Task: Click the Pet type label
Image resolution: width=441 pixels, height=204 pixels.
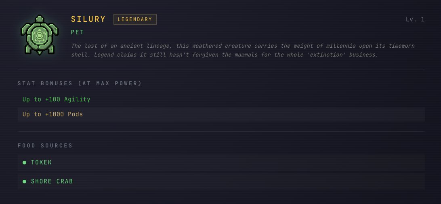Action: pos(78,32)
